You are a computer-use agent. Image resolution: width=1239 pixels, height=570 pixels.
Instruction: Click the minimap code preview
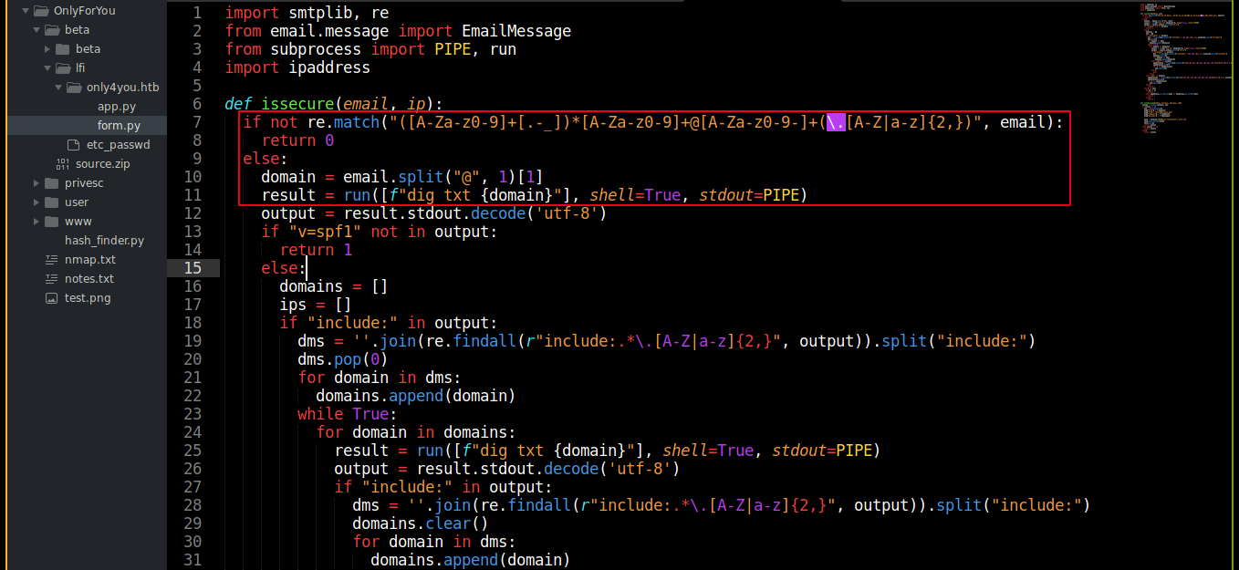pos(1177,73)
